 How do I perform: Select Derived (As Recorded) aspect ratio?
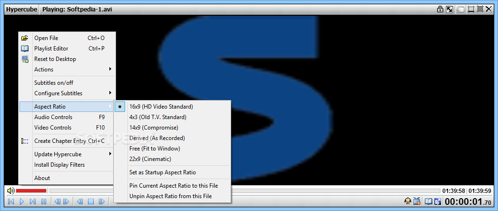[x=173, y=138]
